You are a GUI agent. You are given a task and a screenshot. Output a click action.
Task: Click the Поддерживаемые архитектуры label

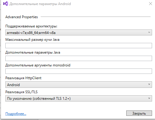pyautogui.click(x=31, y=26)
